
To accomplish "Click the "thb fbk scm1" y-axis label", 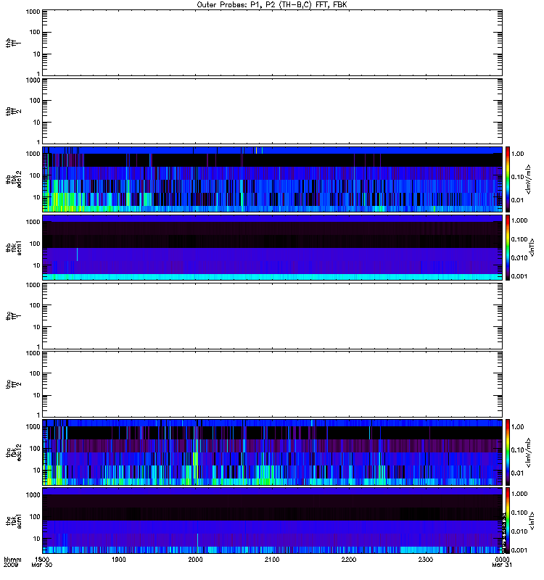I will tap(13, 247).
